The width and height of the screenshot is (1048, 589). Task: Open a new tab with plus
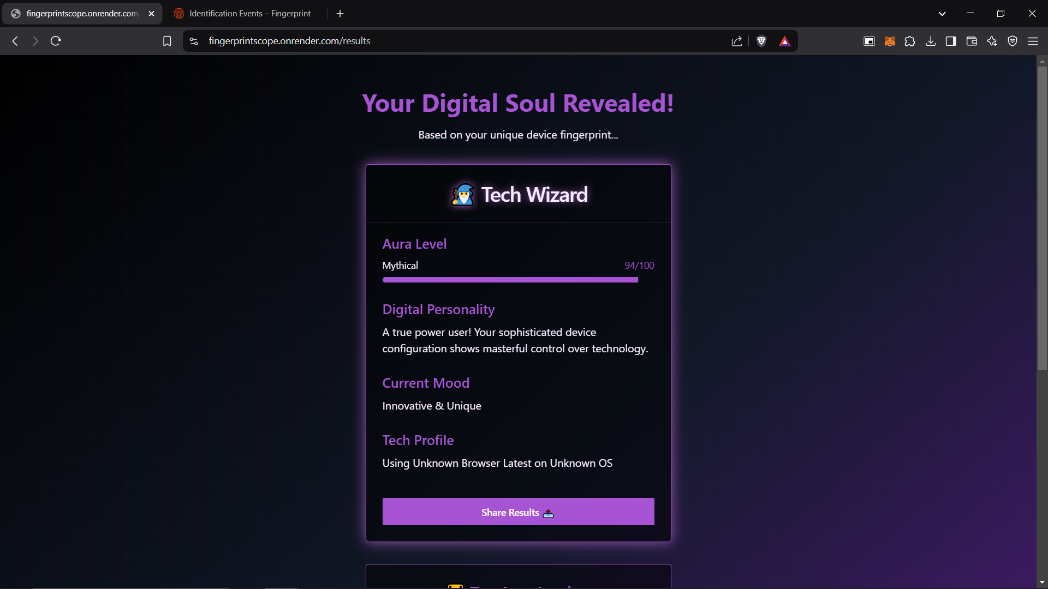[x=340, y=14]
